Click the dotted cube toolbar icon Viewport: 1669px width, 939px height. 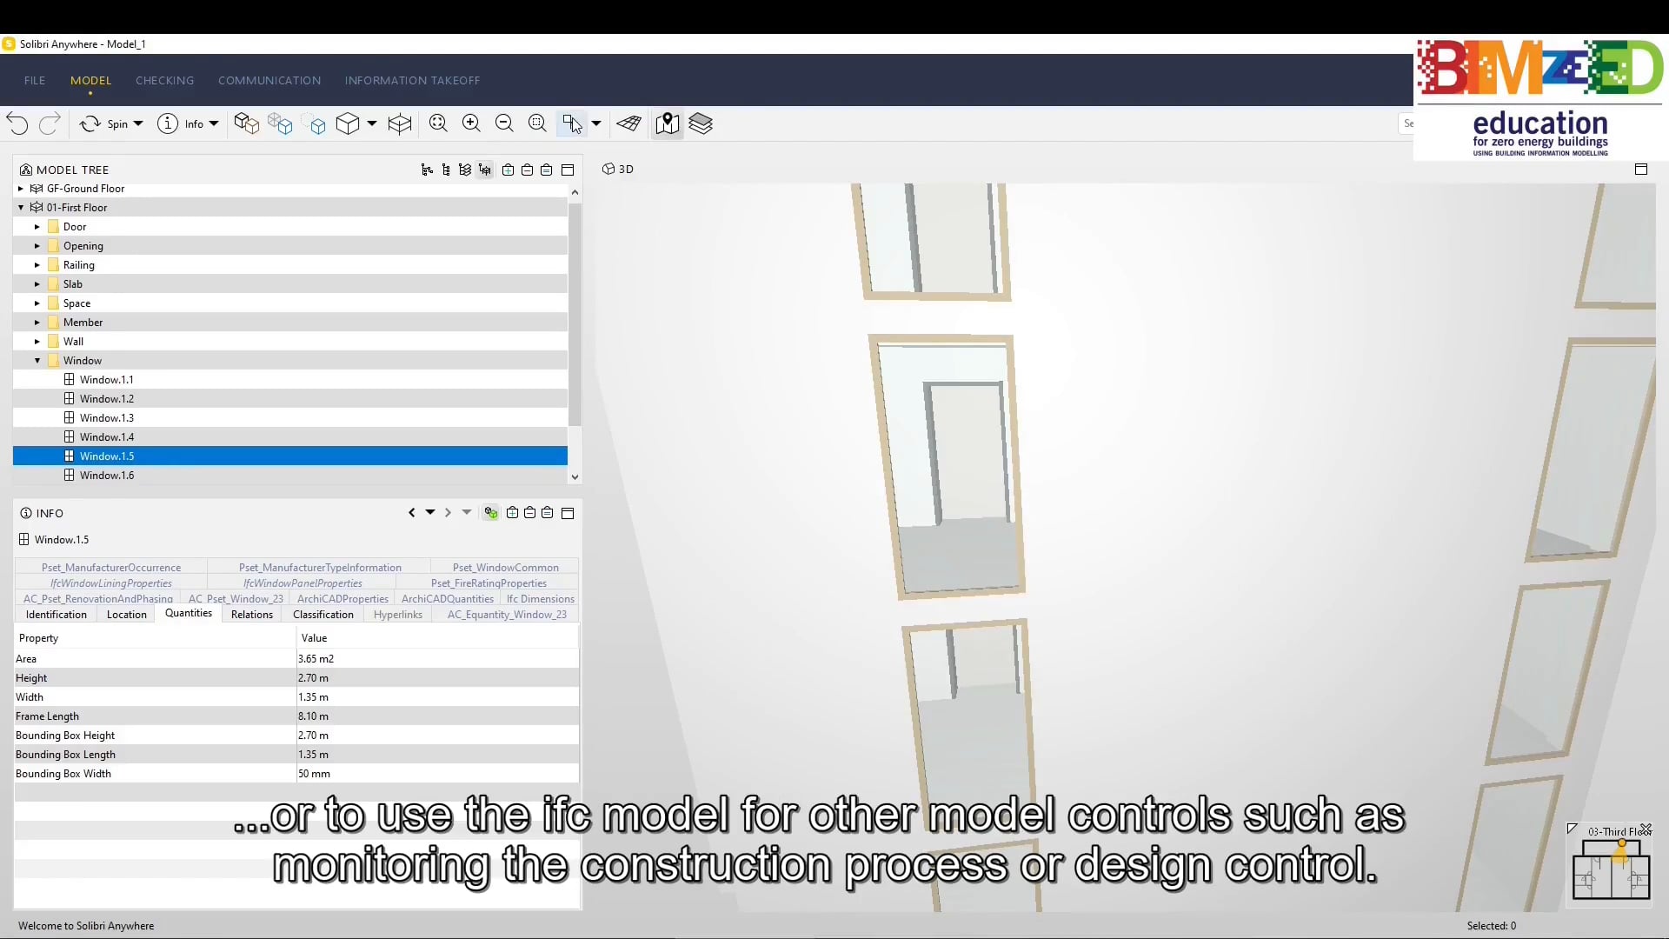[315, 123]
